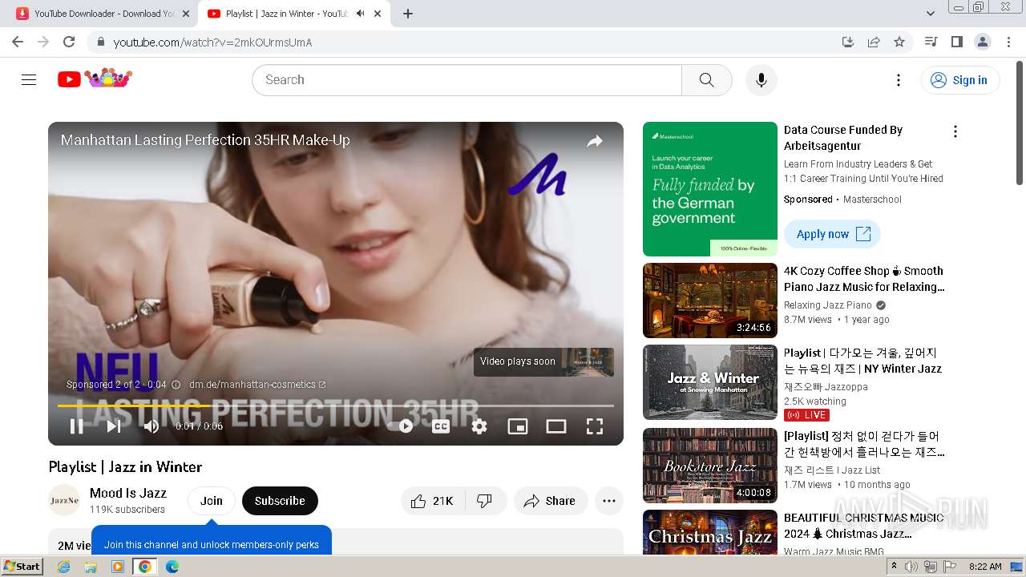1026x577 pixels.
Task: Open the Bookstore Jazz video thumbnail
Action: [710, 466]
